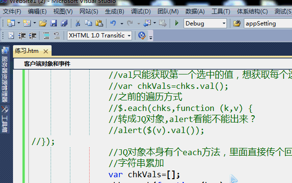Click the Open File folder icon
The height and width of the screenshot is (183, 292).
point(43,23)
